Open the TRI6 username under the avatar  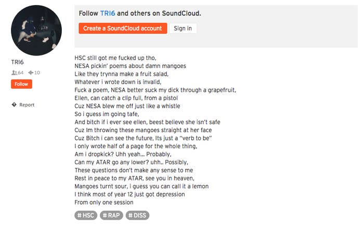click(17, 62)
